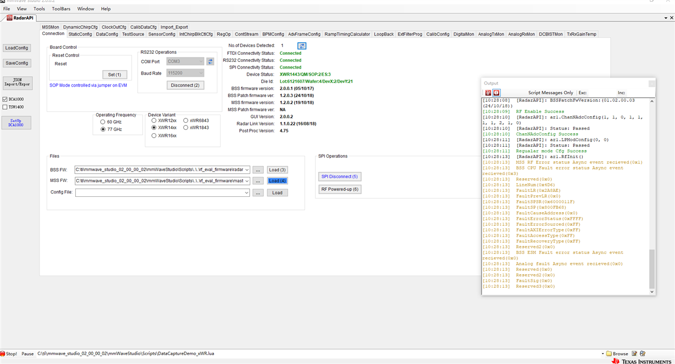Select the RadarAPI document tab
675x364 pixels.
coord(20,18)
